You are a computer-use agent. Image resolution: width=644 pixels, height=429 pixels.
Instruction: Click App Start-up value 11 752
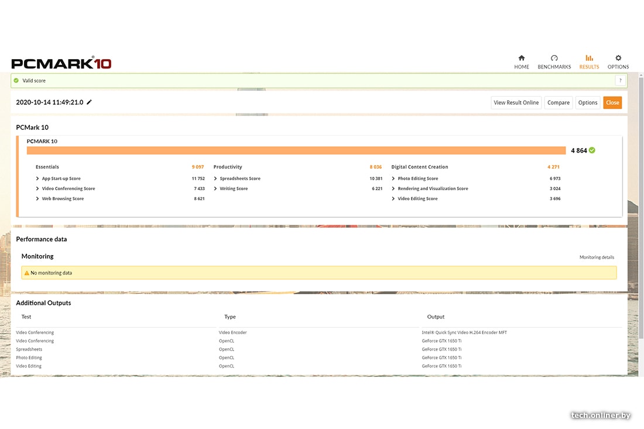(198, 178)
